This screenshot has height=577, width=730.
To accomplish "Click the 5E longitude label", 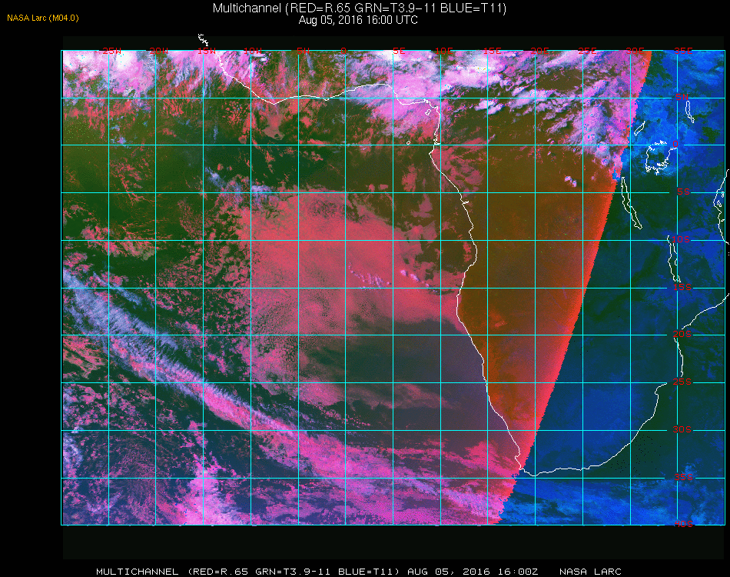I will pyautogui.click(x=399, y=51).
